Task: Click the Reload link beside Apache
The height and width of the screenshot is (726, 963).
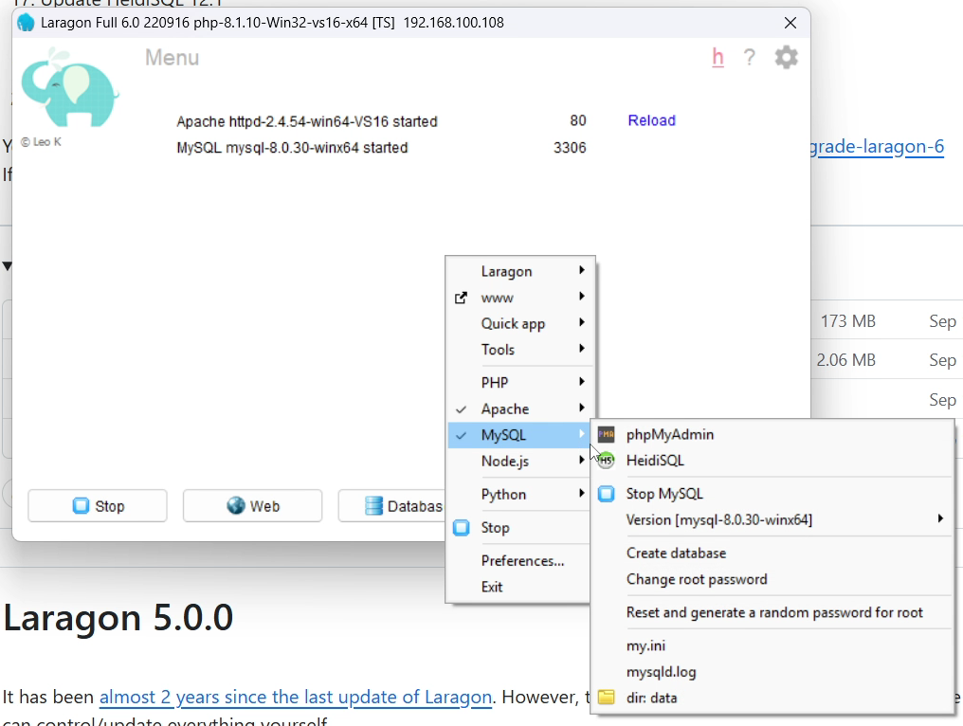Action: coord(651,120)
